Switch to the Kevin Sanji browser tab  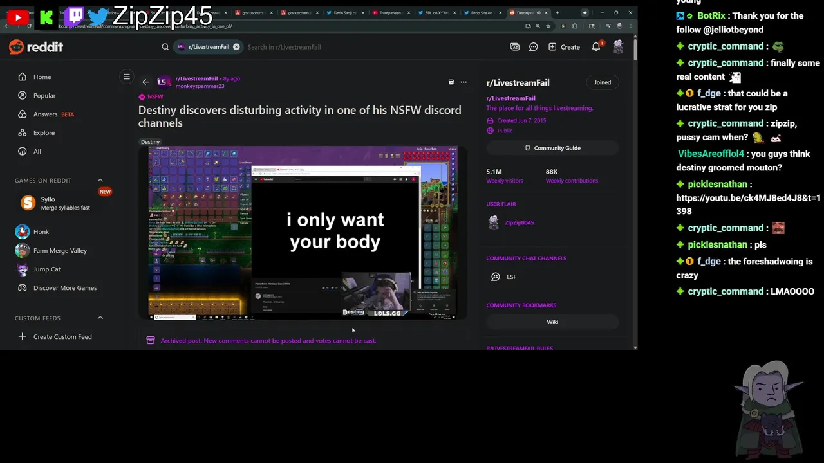[x=344, y=13]
